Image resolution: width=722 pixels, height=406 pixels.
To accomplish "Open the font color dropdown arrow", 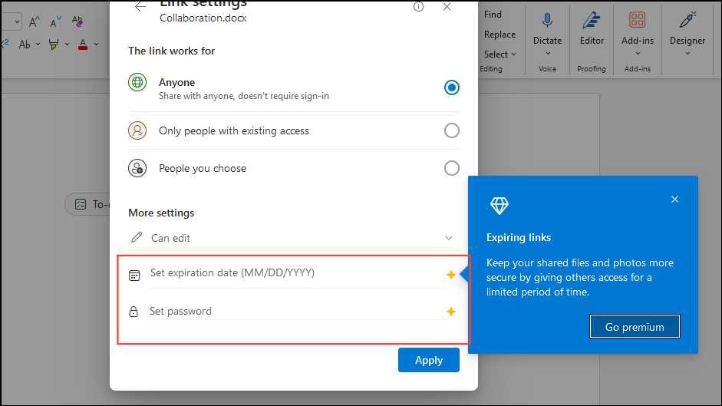I will pos(95,45).
